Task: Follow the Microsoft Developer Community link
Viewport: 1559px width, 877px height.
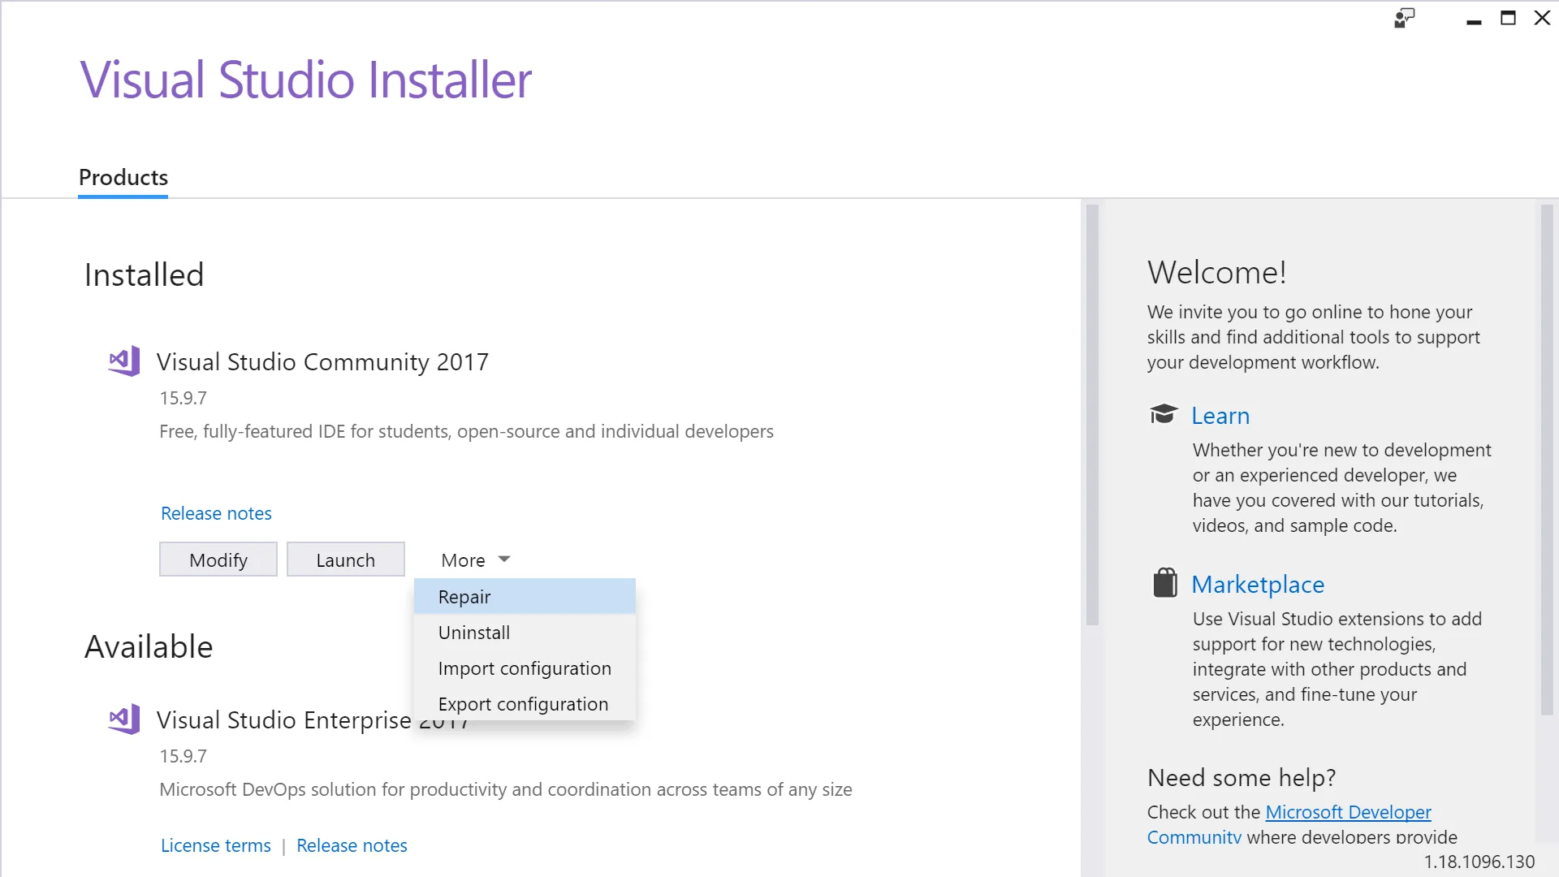Action: 1348,812
